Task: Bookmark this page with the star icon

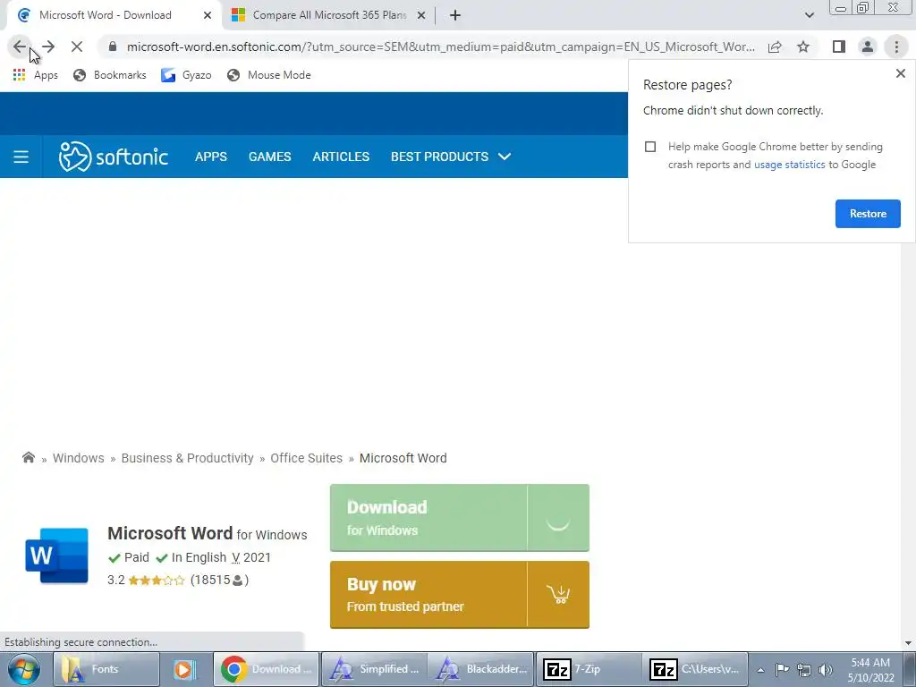Action: 803,47
